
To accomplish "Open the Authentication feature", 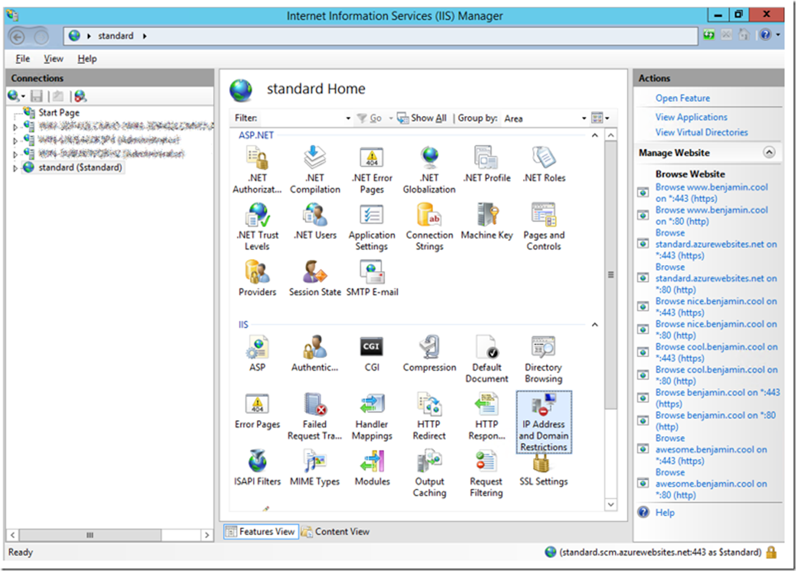I will pyautogui.click(x=315, y=354).
